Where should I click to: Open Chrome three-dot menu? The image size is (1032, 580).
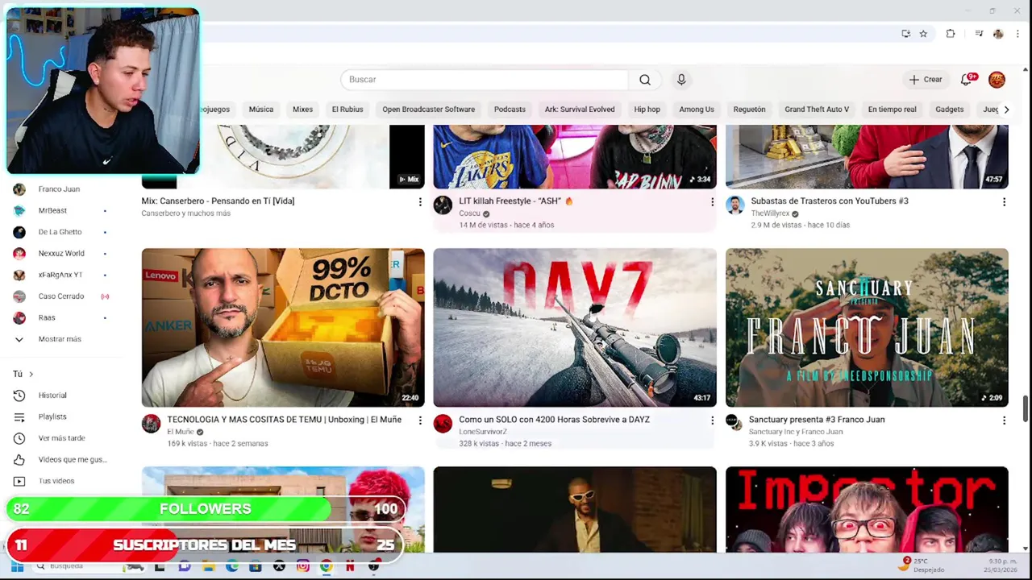1017,34
